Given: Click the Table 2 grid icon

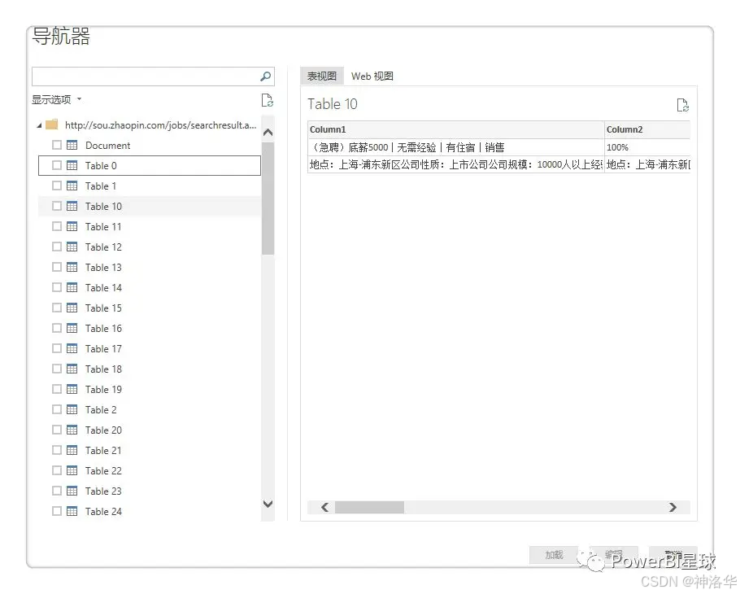Looking at the screenshot, I should pos(72,409).
